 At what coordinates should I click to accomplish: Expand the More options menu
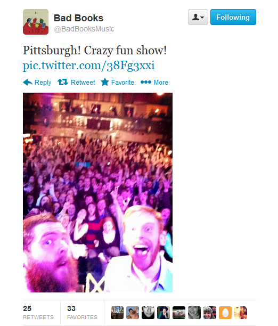(x=154, y=83)
